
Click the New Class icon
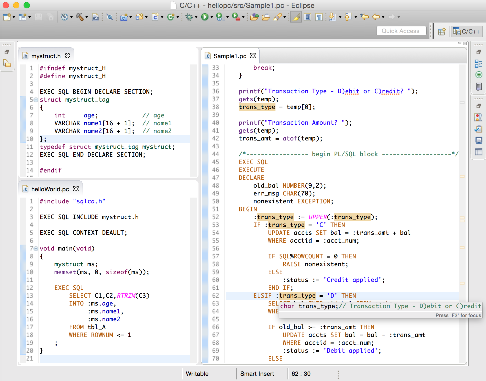[171, 17]
